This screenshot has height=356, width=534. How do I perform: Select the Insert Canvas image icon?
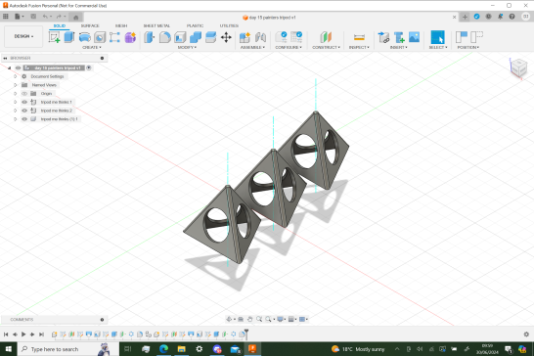414,37
